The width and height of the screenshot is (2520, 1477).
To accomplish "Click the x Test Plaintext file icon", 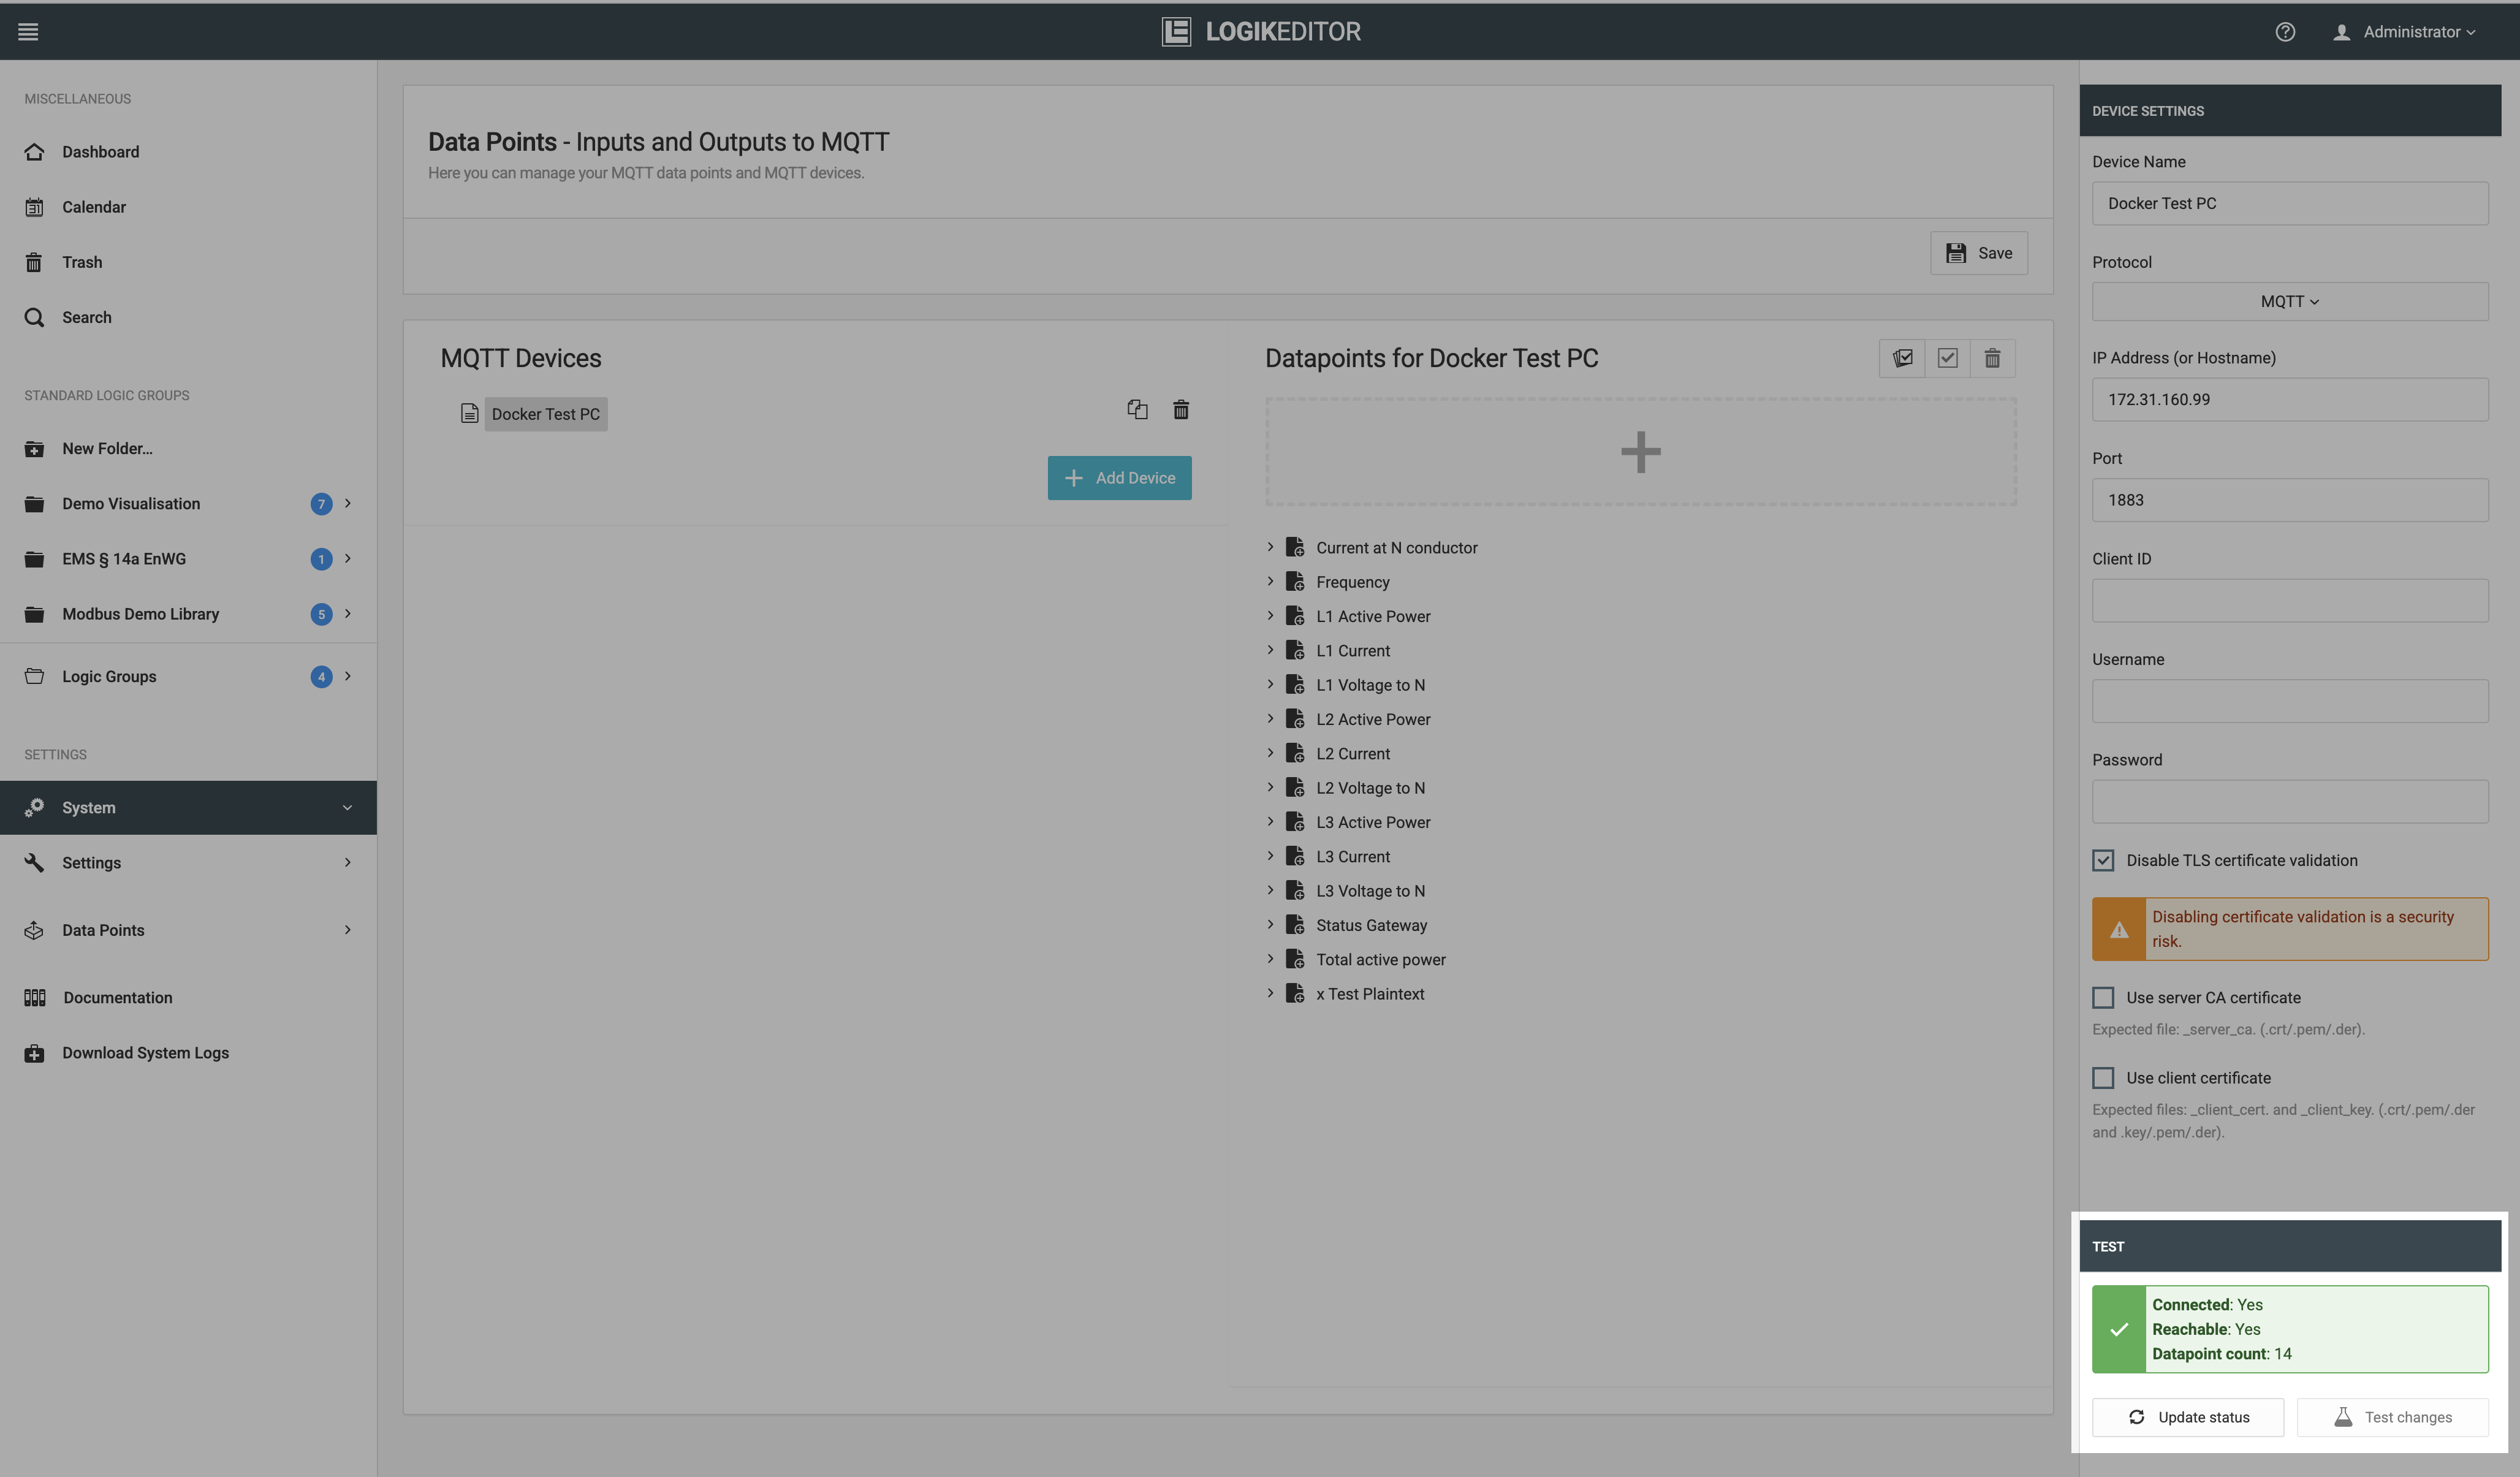I will pos(1295,994).
